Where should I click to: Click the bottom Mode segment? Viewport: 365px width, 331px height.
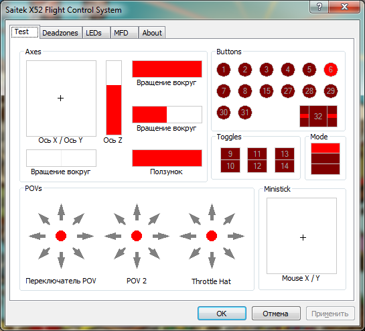coord(325,169)
